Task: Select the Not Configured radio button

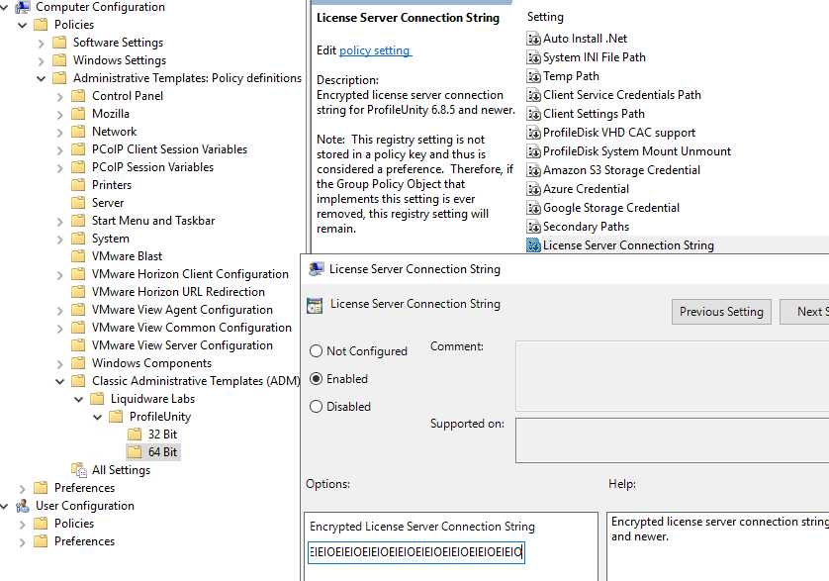Action: click(316, 350)
